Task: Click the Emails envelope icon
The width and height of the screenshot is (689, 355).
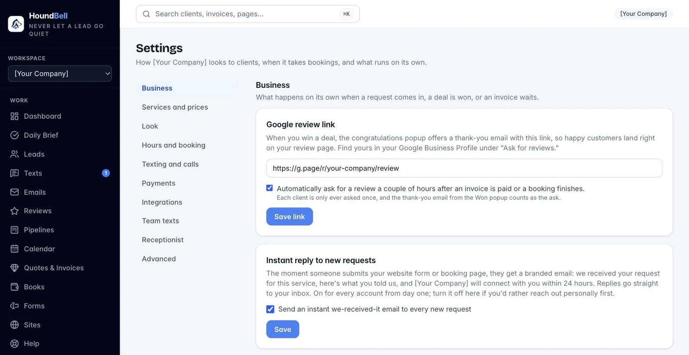Action: 15,192
